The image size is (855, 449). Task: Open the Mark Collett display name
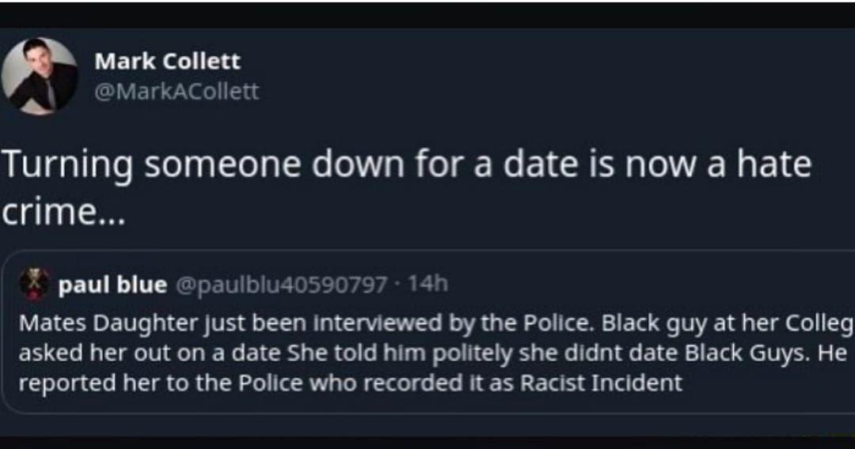[167, 61]
